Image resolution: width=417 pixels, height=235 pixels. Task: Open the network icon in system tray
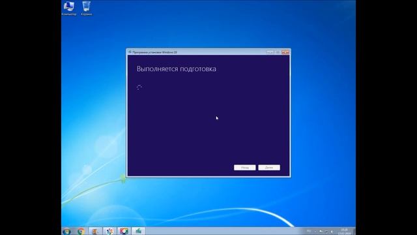(x=326, y=232)
